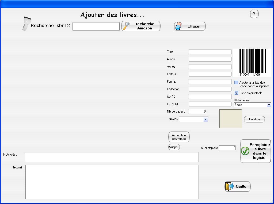
Task: Click into the Auteur input field
Action: click(x=210, y=59)
